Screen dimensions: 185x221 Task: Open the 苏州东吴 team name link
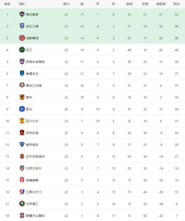32,133
